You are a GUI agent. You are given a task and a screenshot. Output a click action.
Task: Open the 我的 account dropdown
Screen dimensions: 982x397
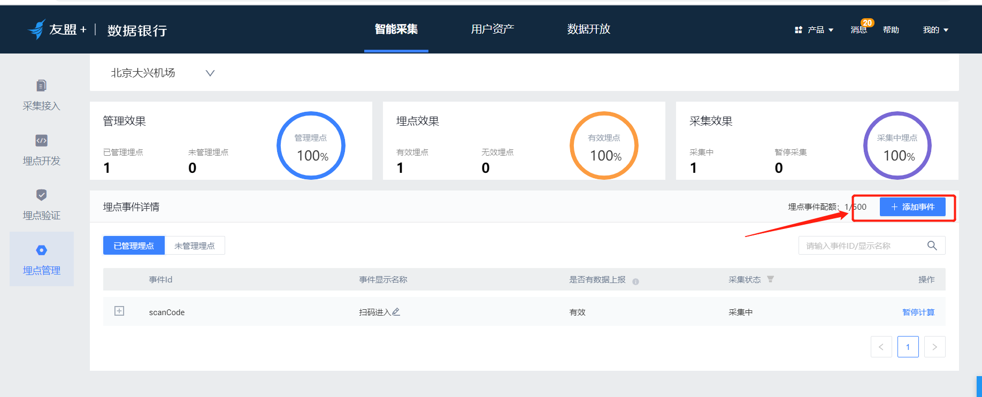click(935, 30)
